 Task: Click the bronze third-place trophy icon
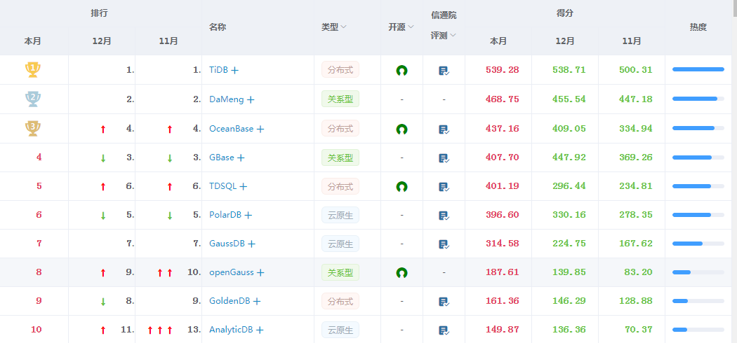[x=32, y=128]
